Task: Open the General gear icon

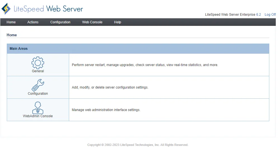Action: pyautogui.click(x=38, y=63)
